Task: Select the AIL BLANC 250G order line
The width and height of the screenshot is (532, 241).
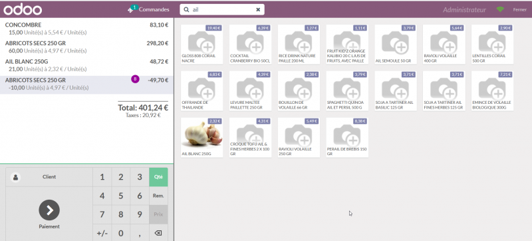Action: [86, 65]
